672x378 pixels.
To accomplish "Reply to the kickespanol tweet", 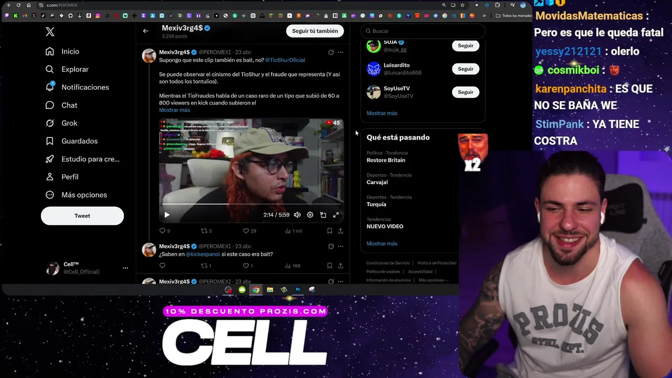I will [162, 266].
